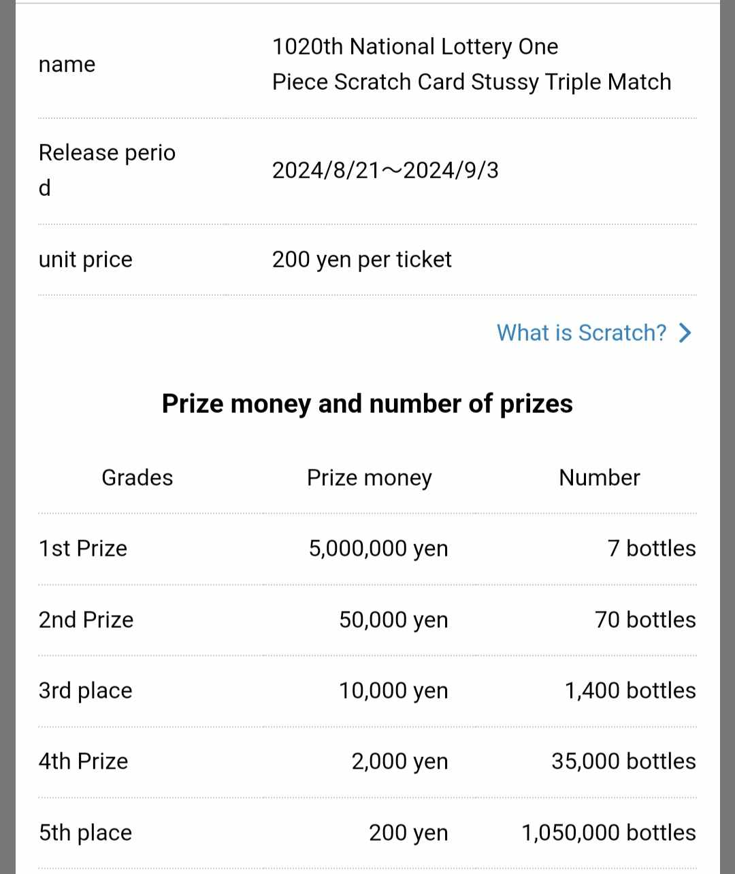The width and height of the screenshot is (735, 874).
Task: Select the 5th place row label
Action: 85,833
